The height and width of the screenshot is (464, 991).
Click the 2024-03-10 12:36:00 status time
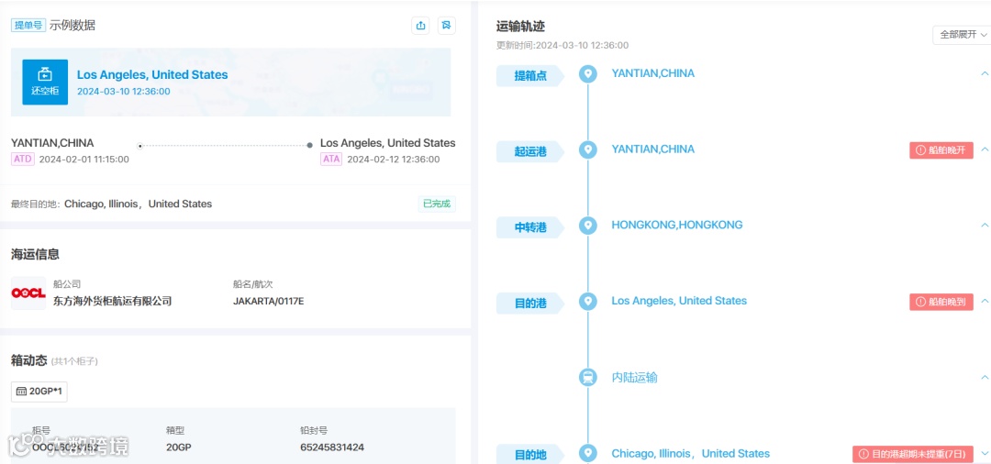[123, 91]
